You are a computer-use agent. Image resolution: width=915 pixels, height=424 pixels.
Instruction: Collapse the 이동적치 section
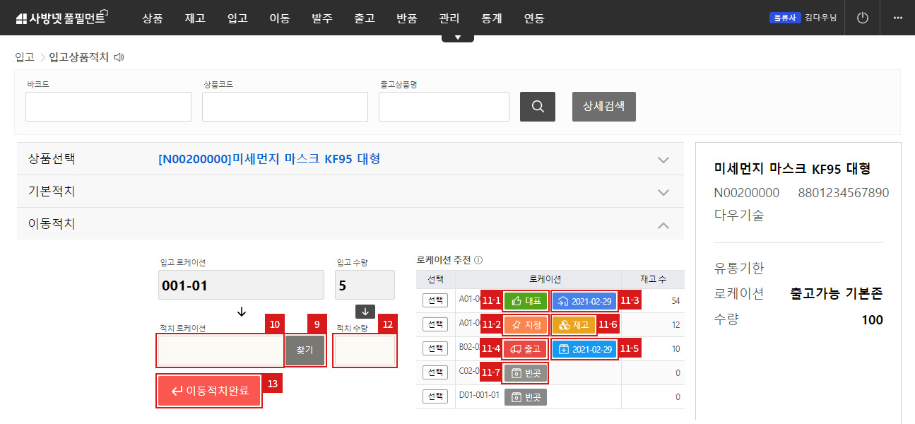(663, 225)
